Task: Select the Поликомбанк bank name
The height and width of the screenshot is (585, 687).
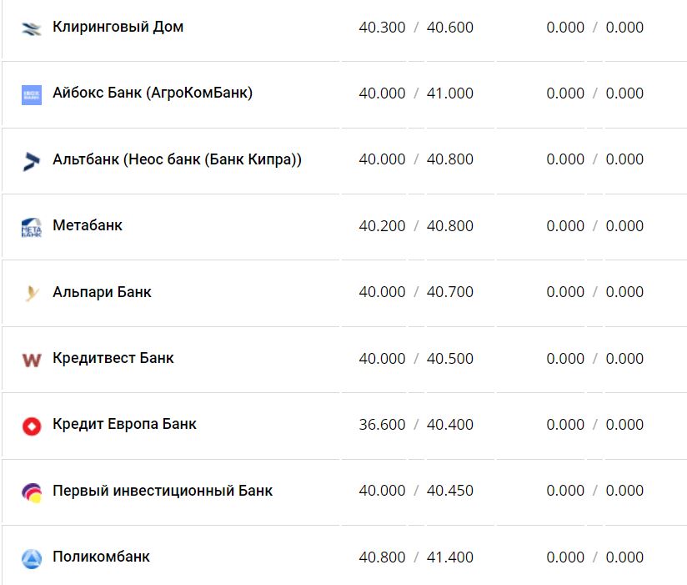Action: coord(101,557)
